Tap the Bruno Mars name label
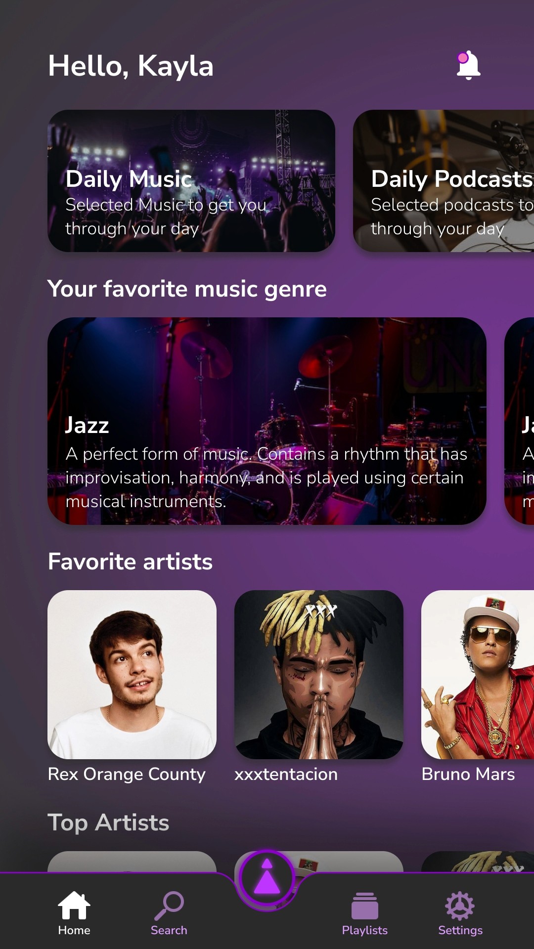The height and width of the screenshot is (949, 534). (x=468, y=774)
